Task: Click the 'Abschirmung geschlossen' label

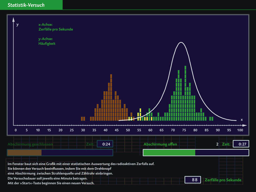Action: point(30,144)
